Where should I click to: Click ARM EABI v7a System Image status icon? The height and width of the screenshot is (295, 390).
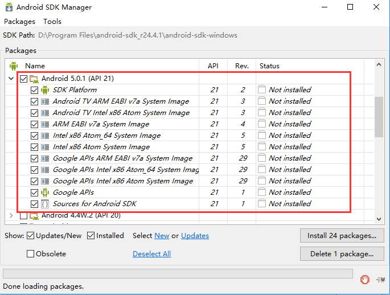pyautogui.click(x=262, y=124)
